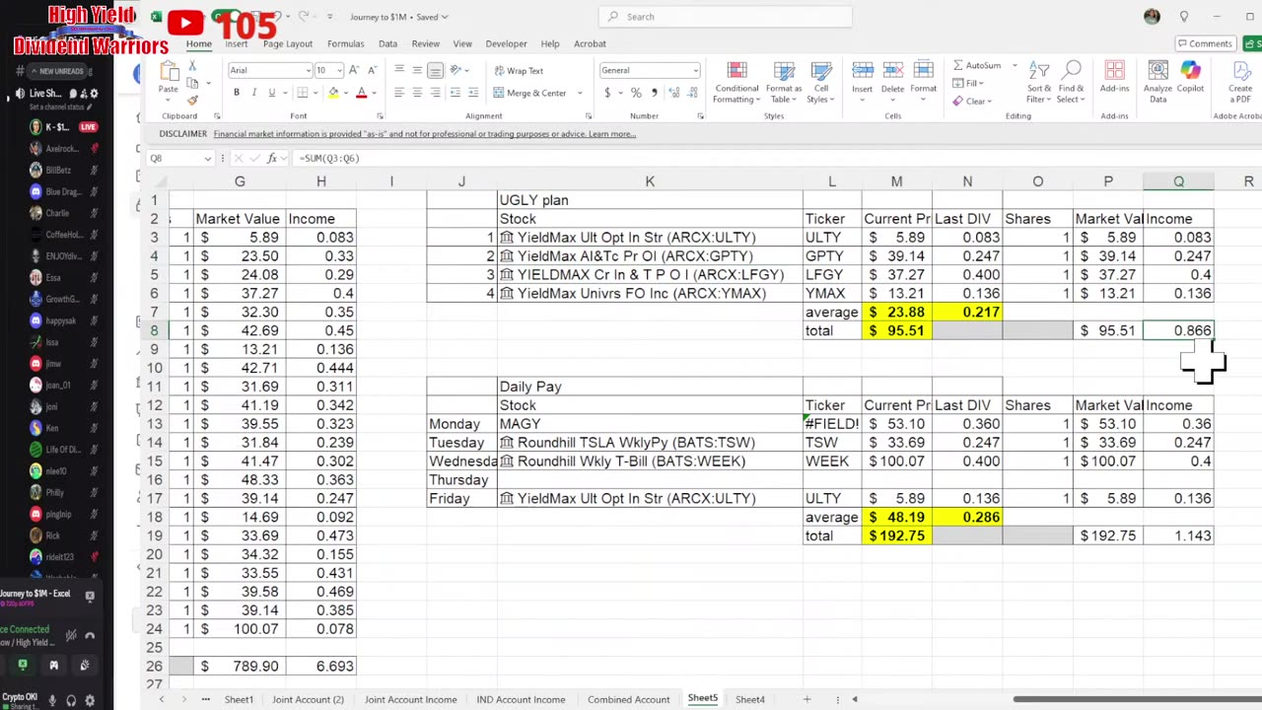Click the Search box in title bar
Viewport: 1262px width, 710px height.
point(725,17)
